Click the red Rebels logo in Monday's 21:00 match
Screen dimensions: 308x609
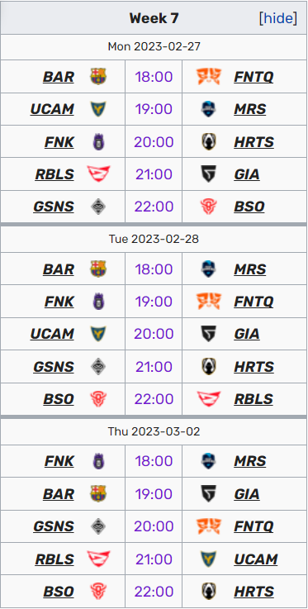98,174
